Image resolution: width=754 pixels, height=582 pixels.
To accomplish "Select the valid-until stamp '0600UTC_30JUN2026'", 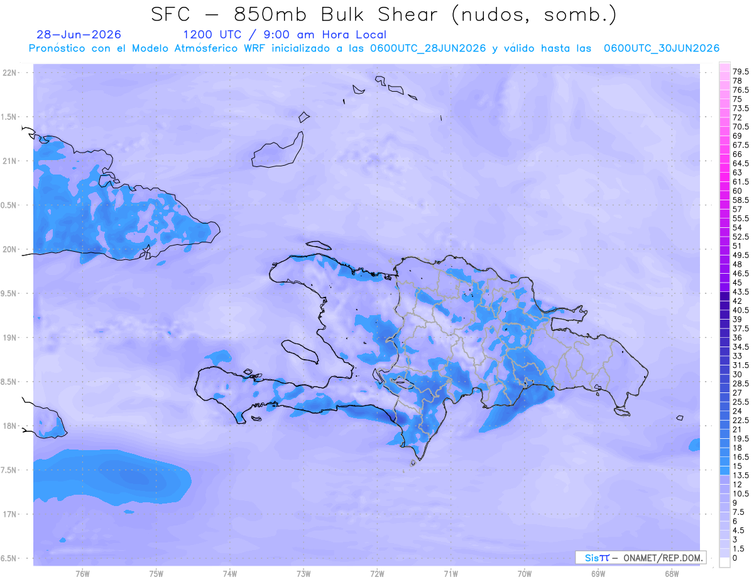I will 662,48.
